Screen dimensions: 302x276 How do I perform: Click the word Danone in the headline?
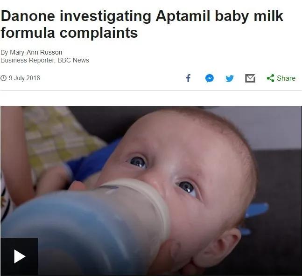tap(28, 16)
